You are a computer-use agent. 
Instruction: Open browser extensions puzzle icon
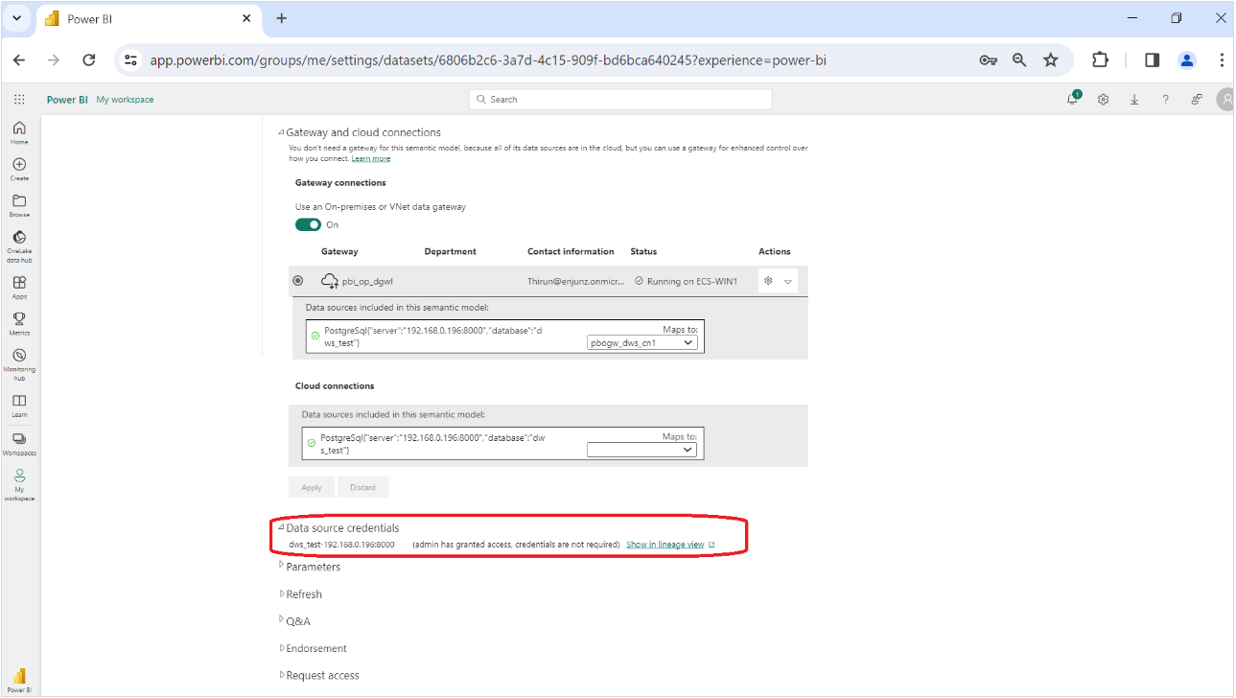click(1101, 59)
